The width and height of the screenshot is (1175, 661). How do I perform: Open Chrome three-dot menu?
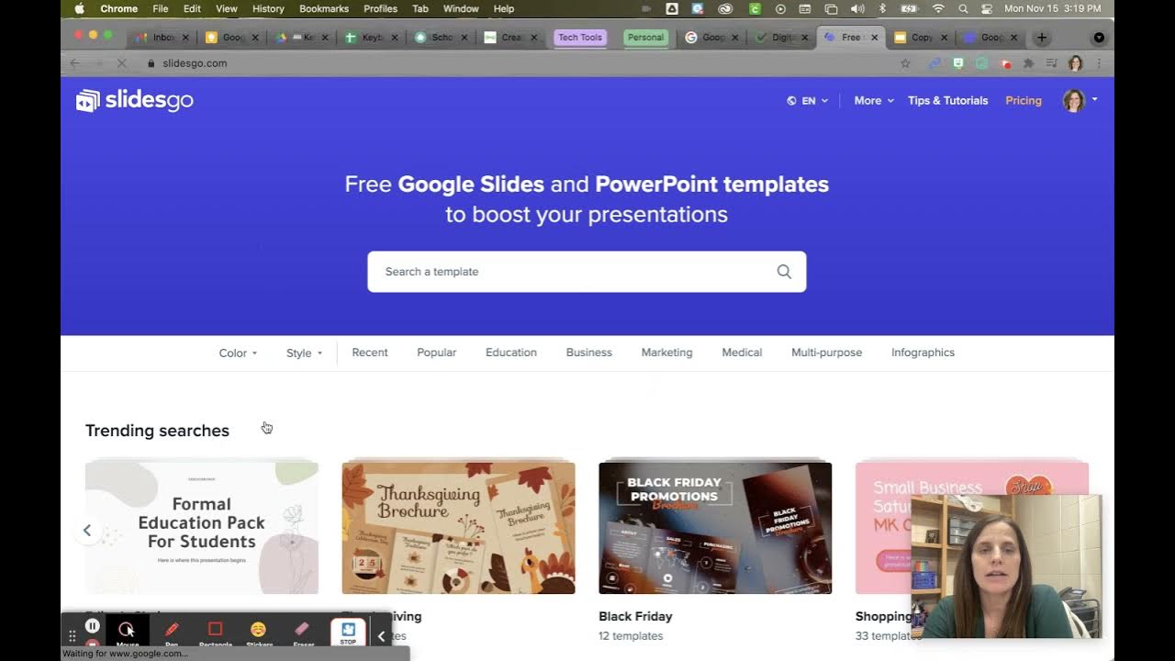(x=1099, y=63)
